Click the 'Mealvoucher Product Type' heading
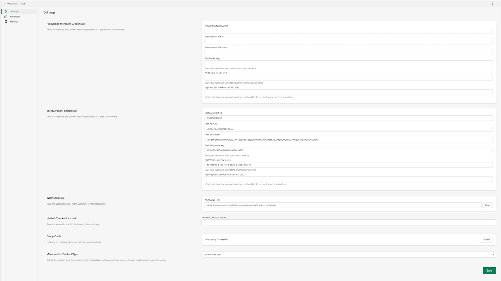This screenshot has height=281, width=501. point(62,254)
